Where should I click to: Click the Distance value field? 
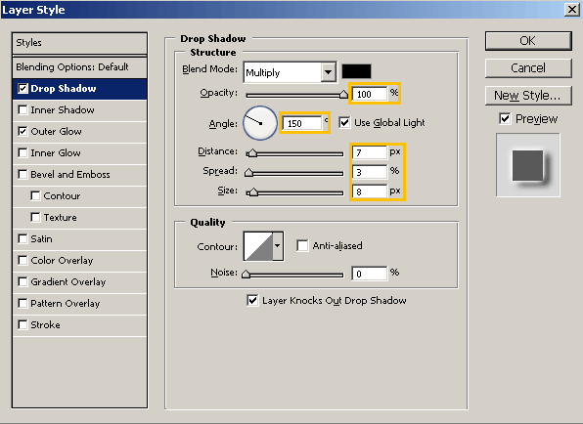(370, 152)
